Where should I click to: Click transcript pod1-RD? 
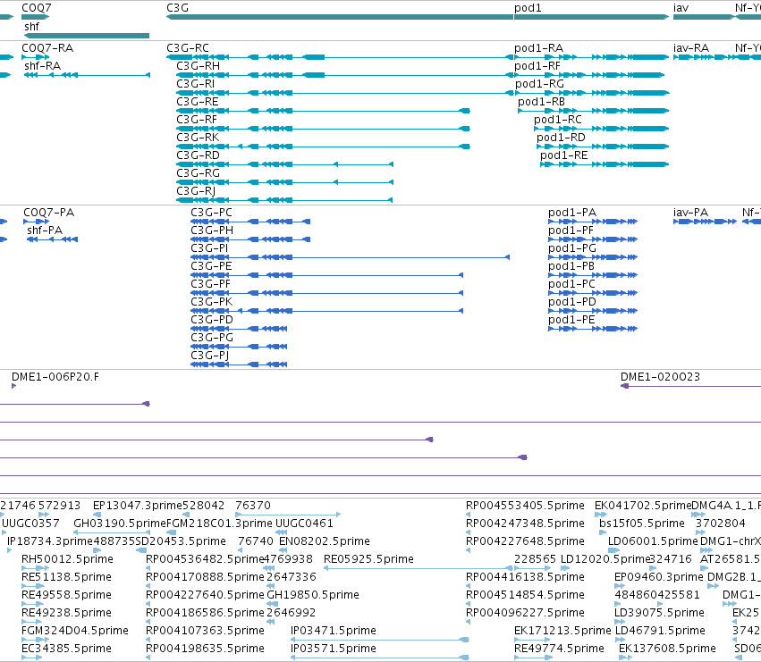coord(561,138)
